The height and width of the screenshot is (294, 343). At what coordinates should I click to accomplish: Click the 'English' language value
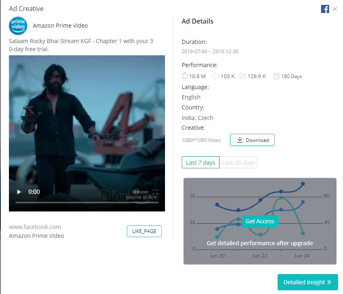(191, 97)
